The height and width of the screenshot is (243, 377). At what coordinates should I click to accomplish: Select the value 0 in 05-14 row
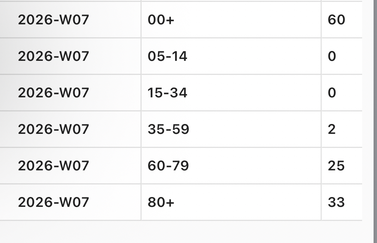click(x=332, y=56)
